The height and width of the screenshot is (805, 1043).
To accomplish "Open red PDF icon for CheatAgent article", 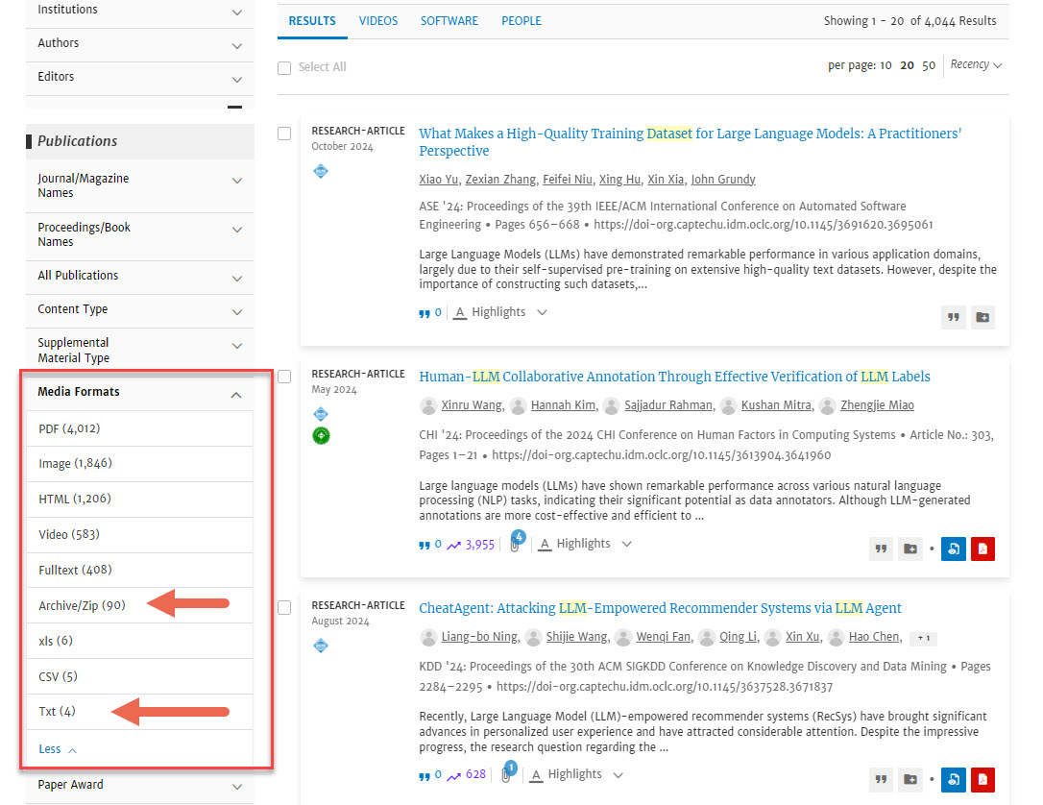I will click(982, 780).
